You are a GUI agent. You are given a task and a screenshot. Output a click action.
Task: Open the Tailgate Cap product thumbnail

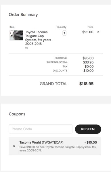coord(16,35)
